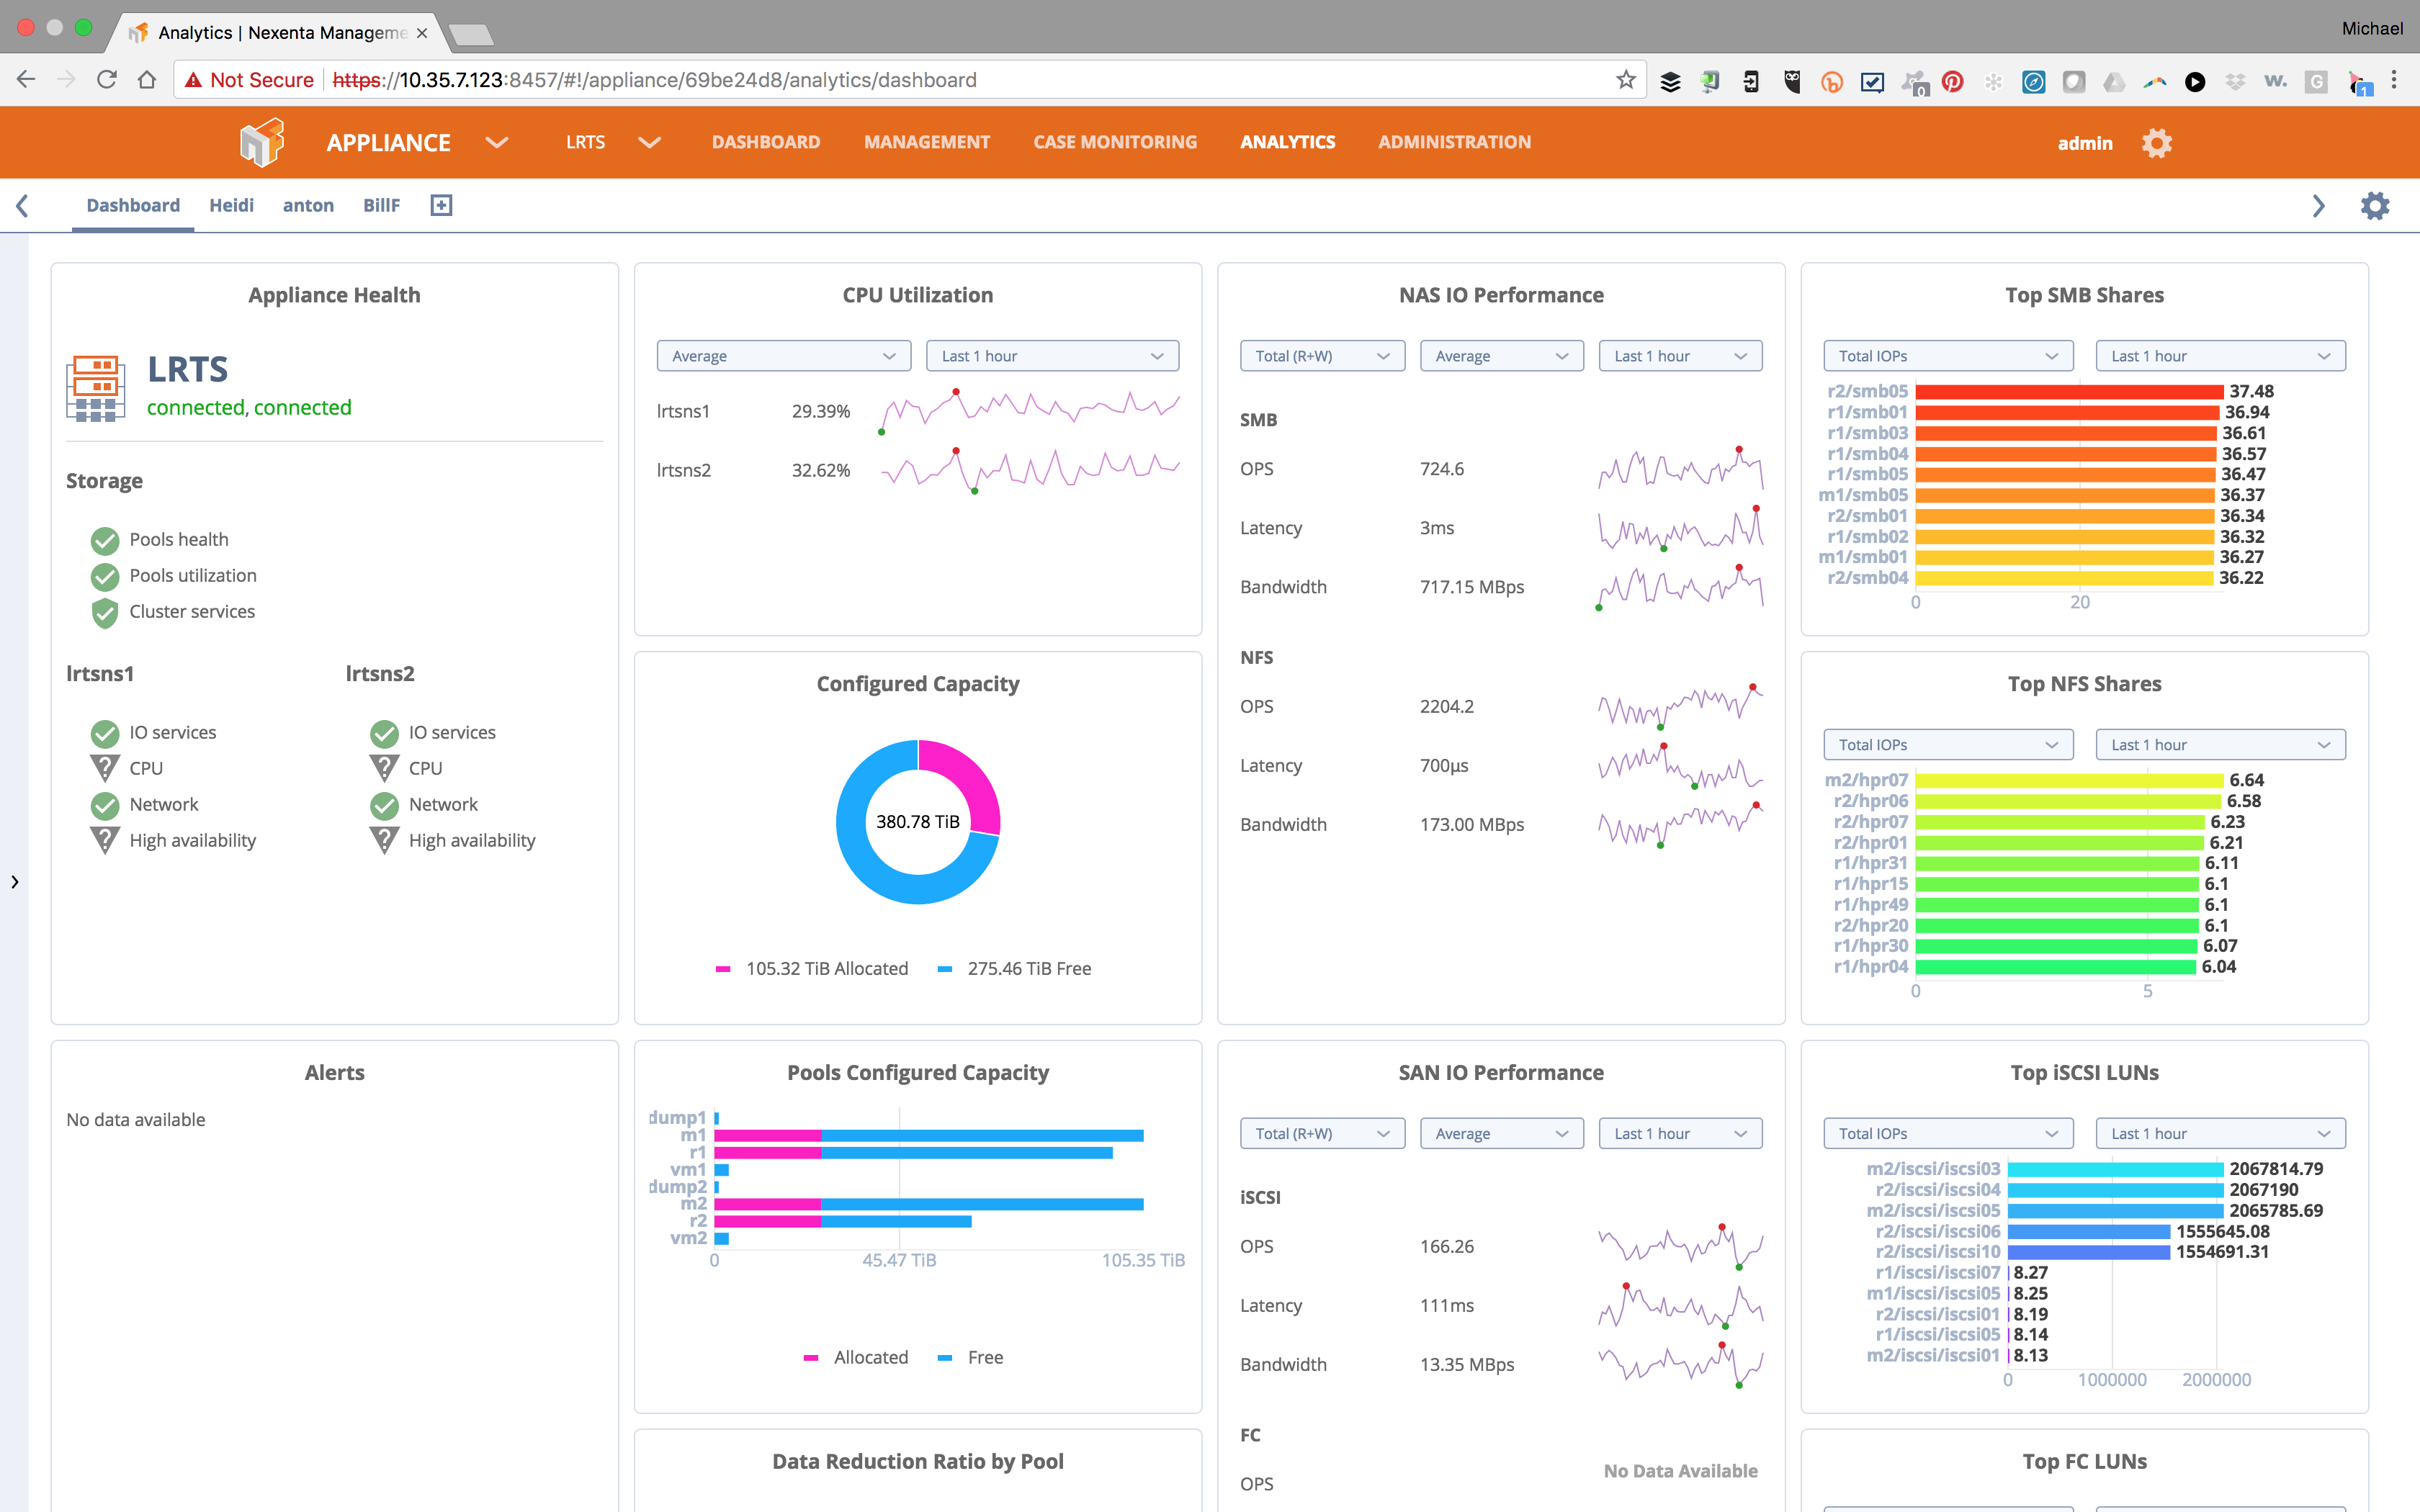Expand the APPLIANCE menu chevron

tap(496, 142)
